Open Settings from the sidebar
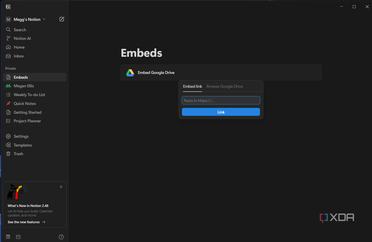 click(x=35, y=136)
